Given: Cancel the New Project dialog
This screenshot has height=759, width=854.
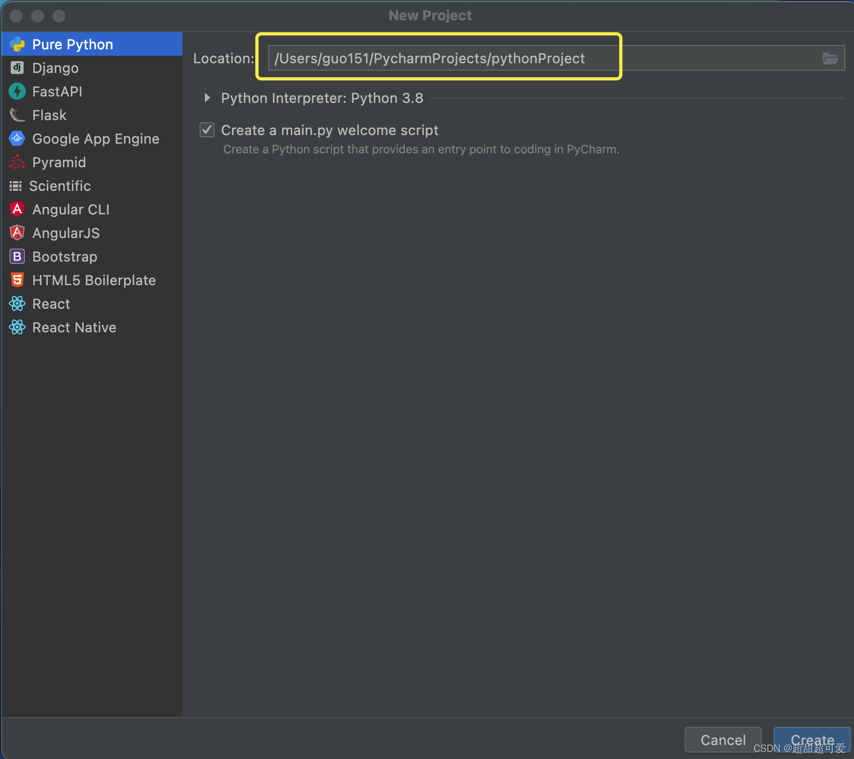Looking at the screenshot, I should click(723, 740).
